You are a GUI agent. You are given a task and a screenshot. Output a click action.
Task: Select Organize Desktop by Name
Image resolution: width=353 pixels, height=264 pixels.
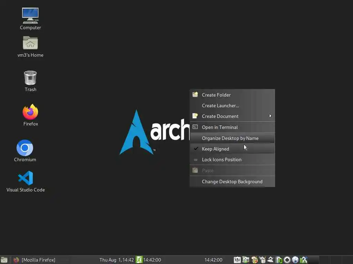coord(232,138)
